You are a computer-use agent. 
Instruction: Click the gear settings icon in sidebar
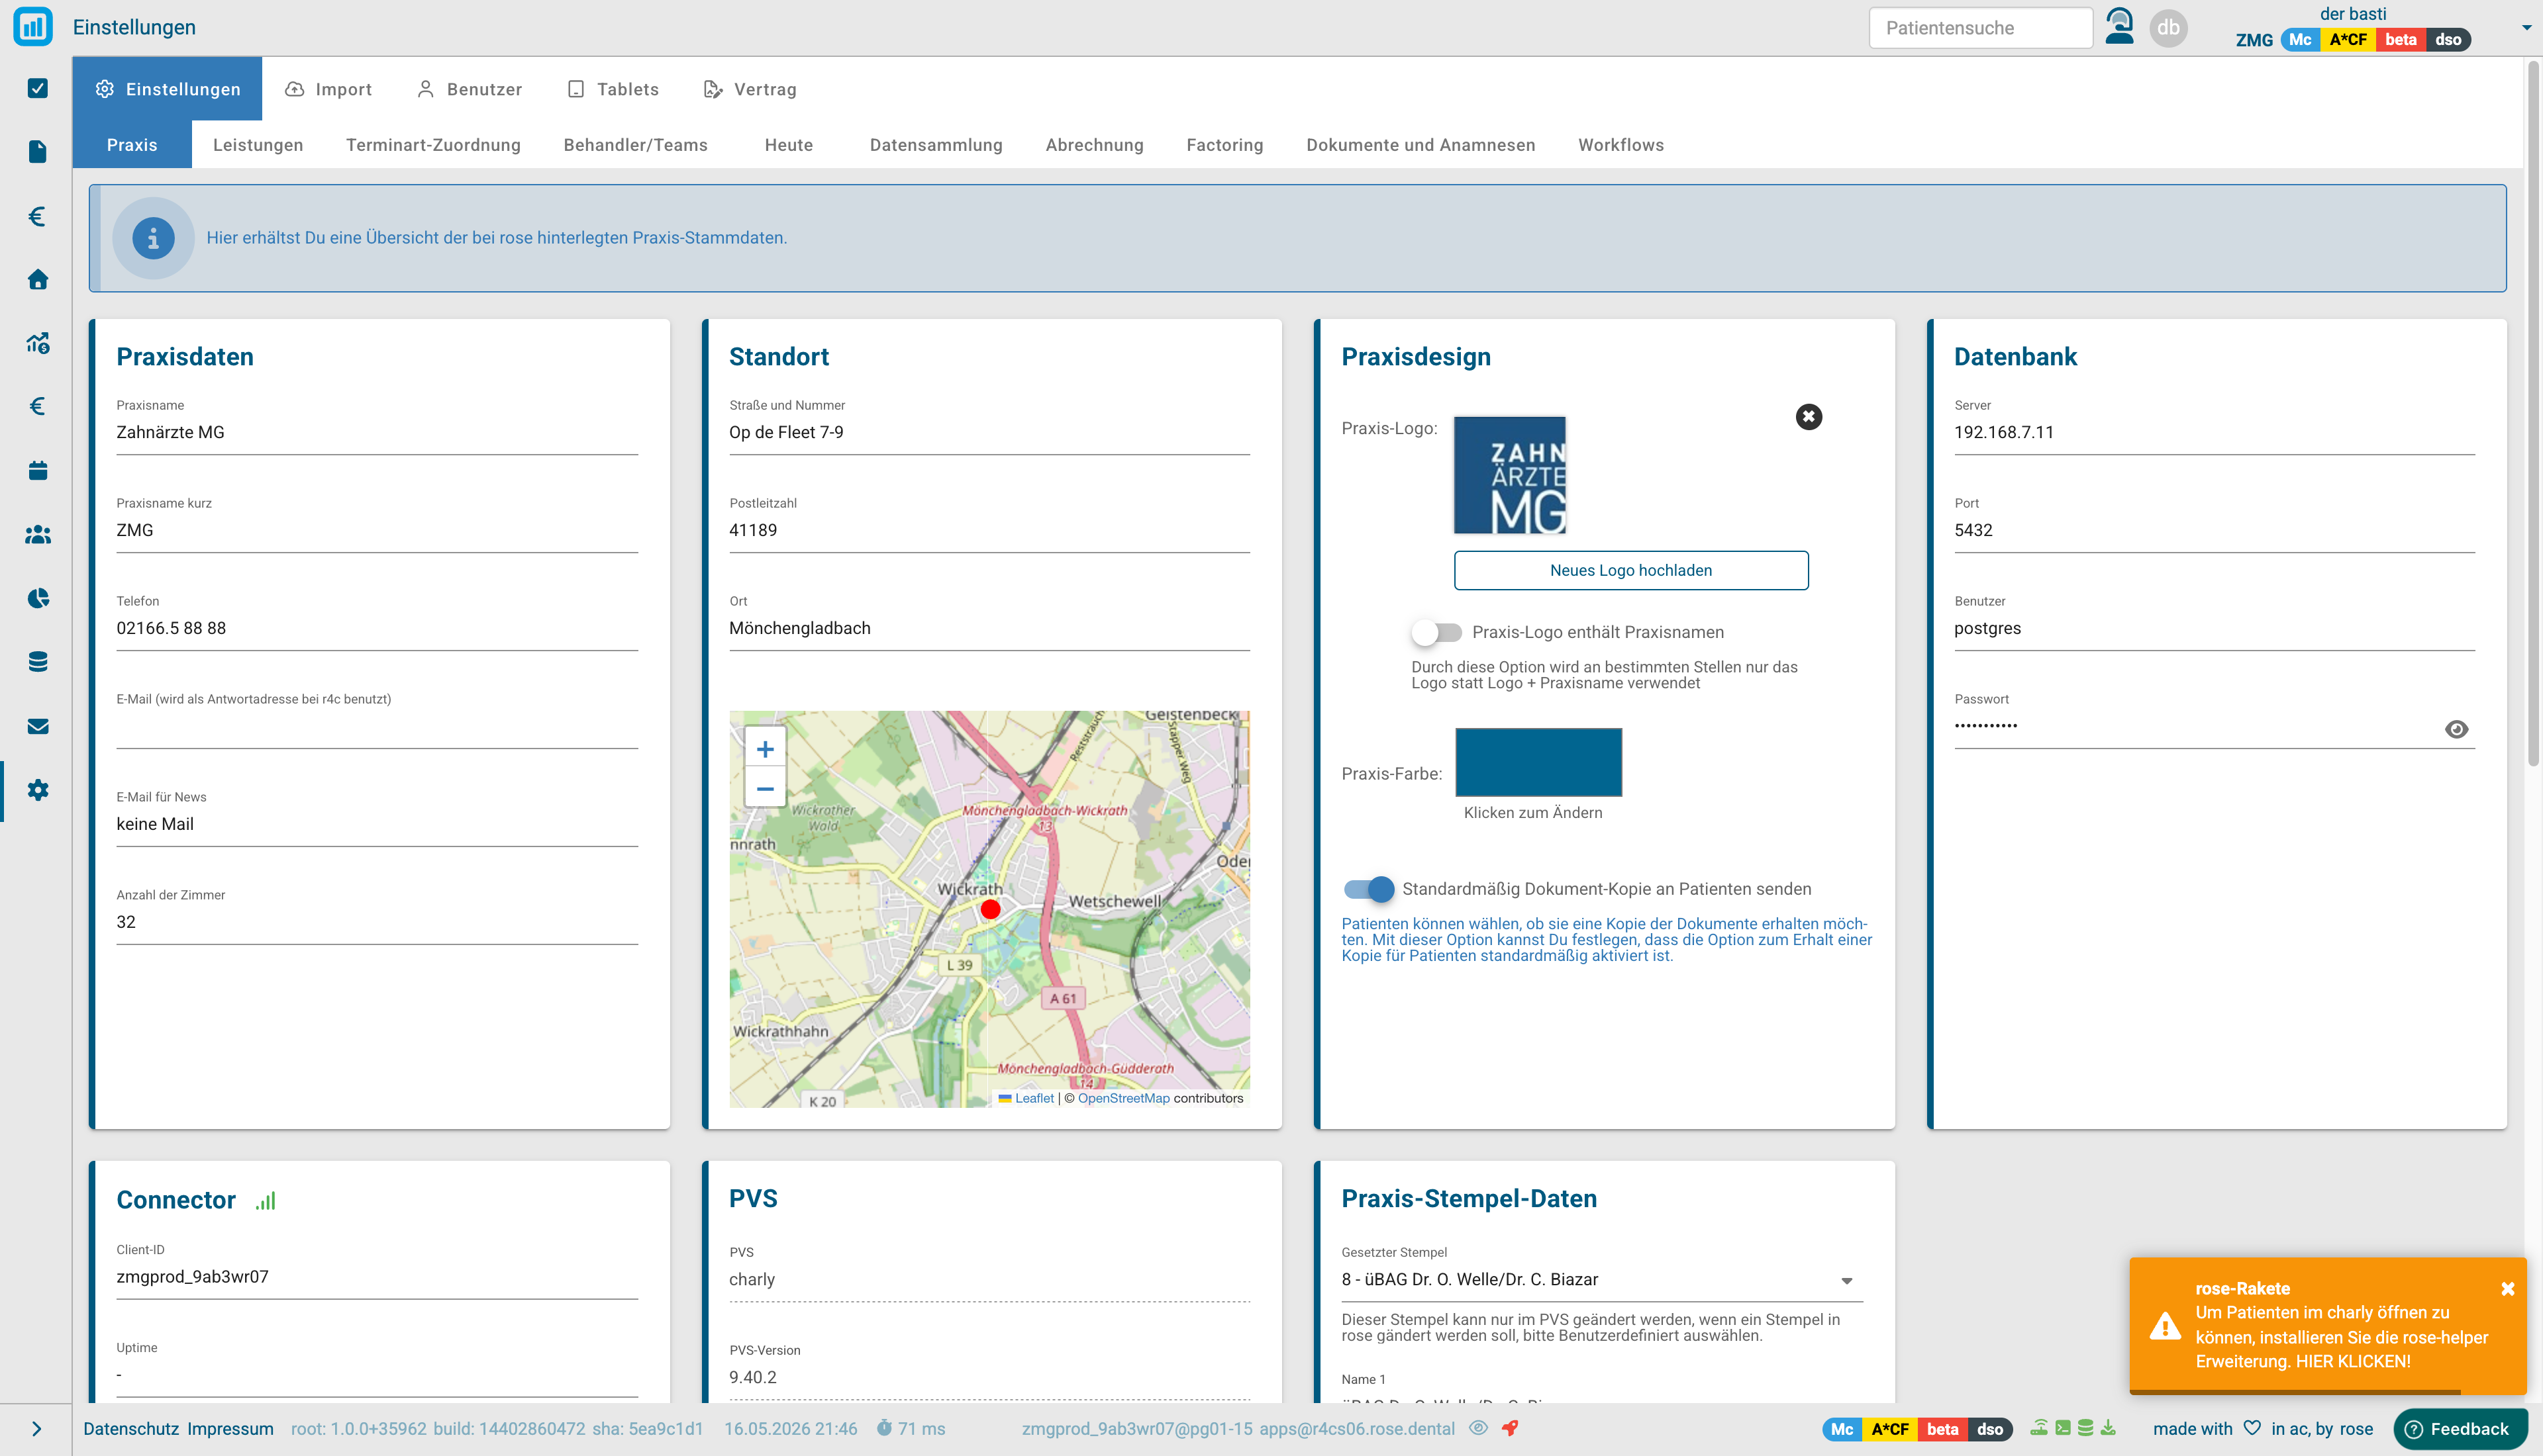click(38, 790)
